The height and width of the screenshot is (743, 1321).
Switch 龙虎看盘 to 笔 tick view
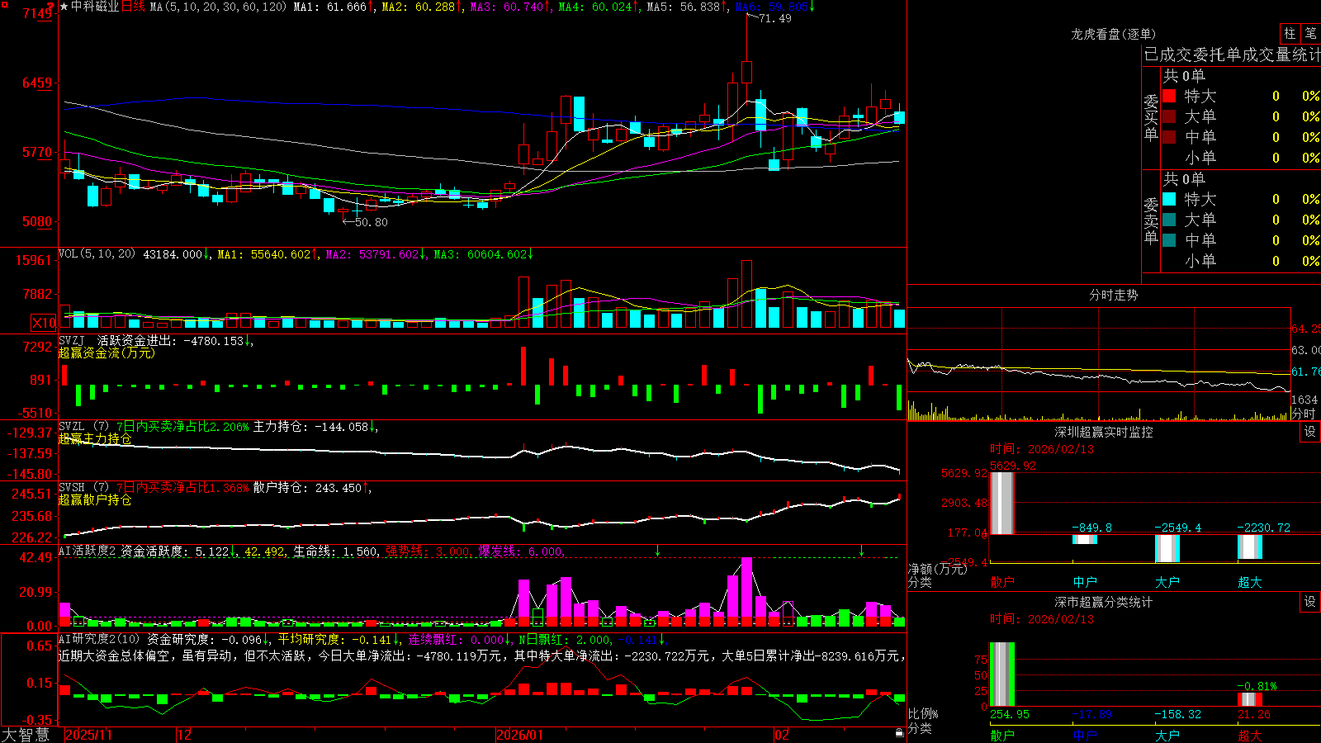click(1310, 33)
